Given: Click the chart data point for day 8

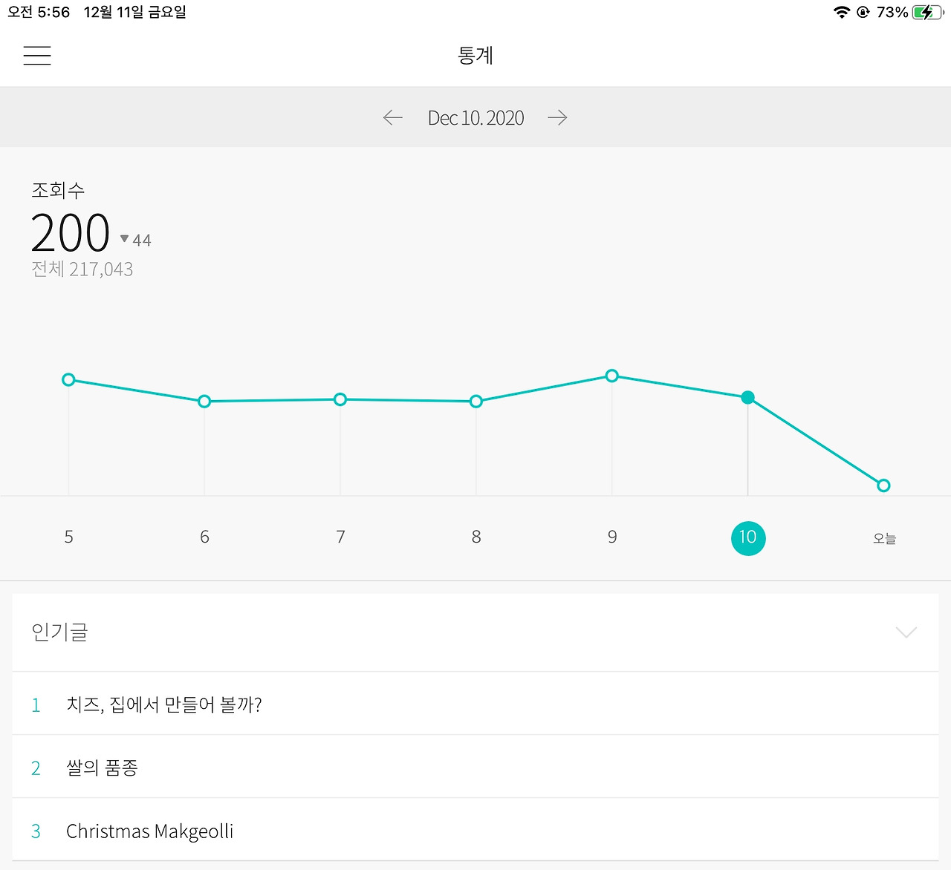Looking at the screenshot, I should [476, 402].
